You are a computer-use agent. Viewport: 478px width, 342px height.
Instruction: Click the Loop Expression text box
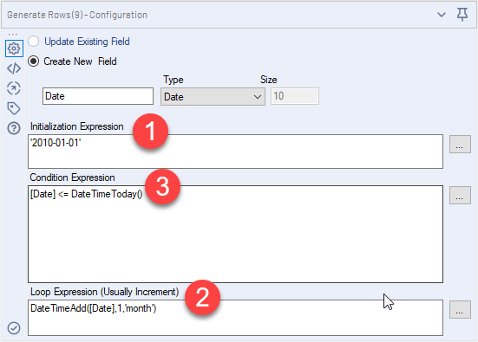pos(235,318)
